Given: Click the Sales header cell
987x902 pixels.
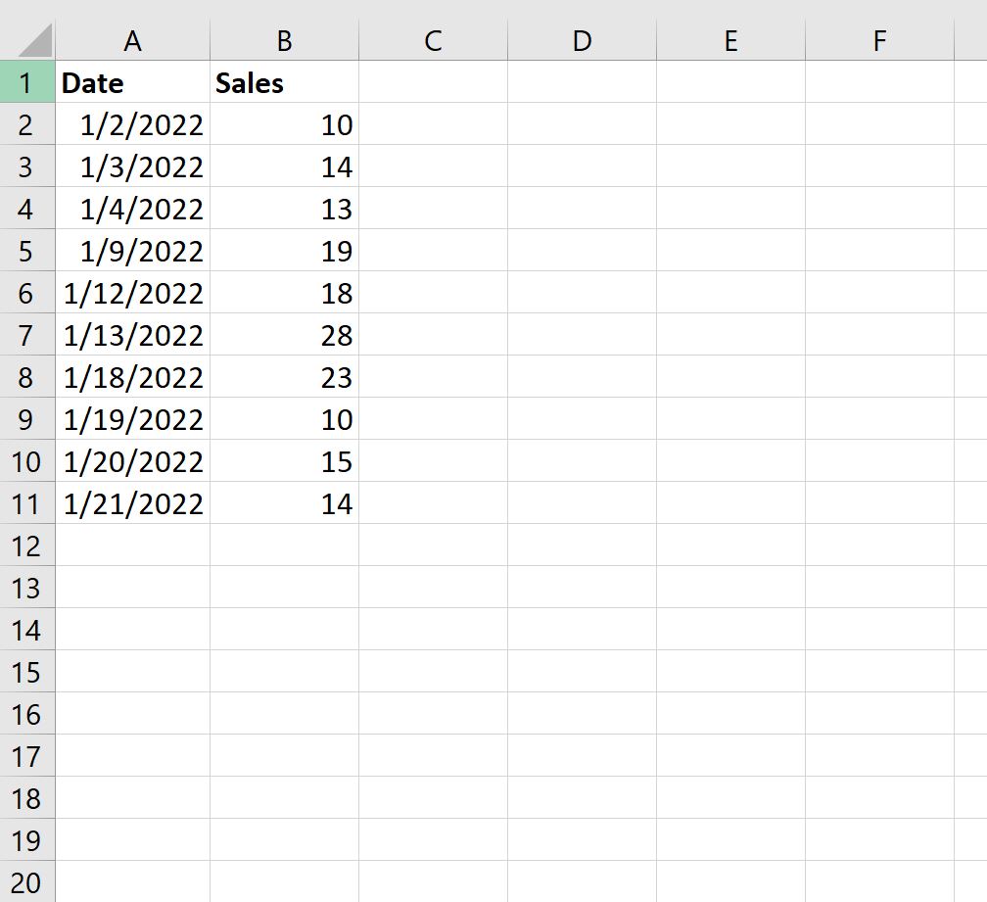Looking at the screenshot, I should coord(284,83).
